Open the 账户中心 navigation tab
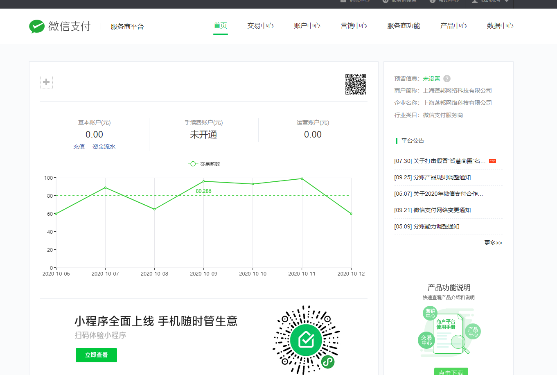 point(307,25)
